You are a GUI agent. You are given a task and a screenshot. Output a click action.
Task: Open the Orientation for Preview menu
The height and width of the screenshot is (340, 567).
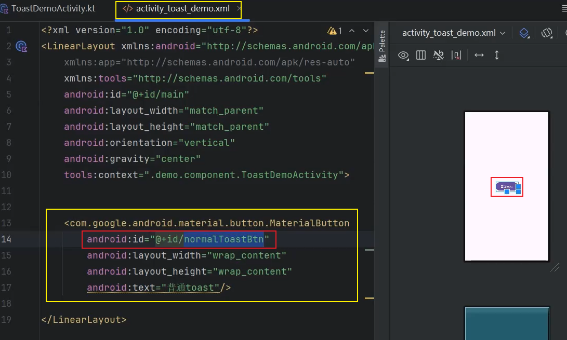click(x=547, y=33)
